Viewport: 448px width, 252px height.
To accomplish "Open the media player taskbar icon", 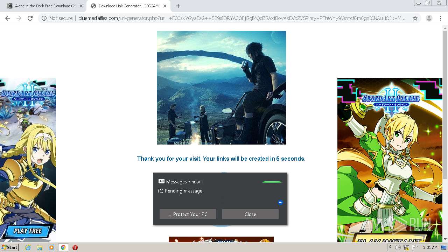I will [51, 247].
